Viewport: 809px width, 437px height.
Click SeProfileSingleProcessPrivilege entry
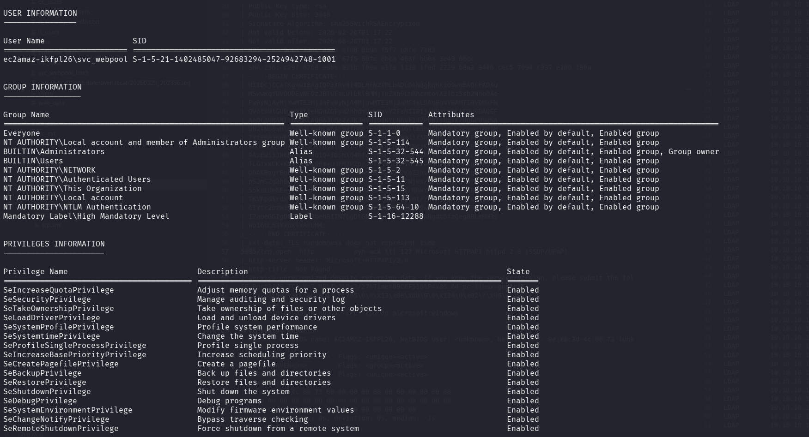click(x=75, y=345)
